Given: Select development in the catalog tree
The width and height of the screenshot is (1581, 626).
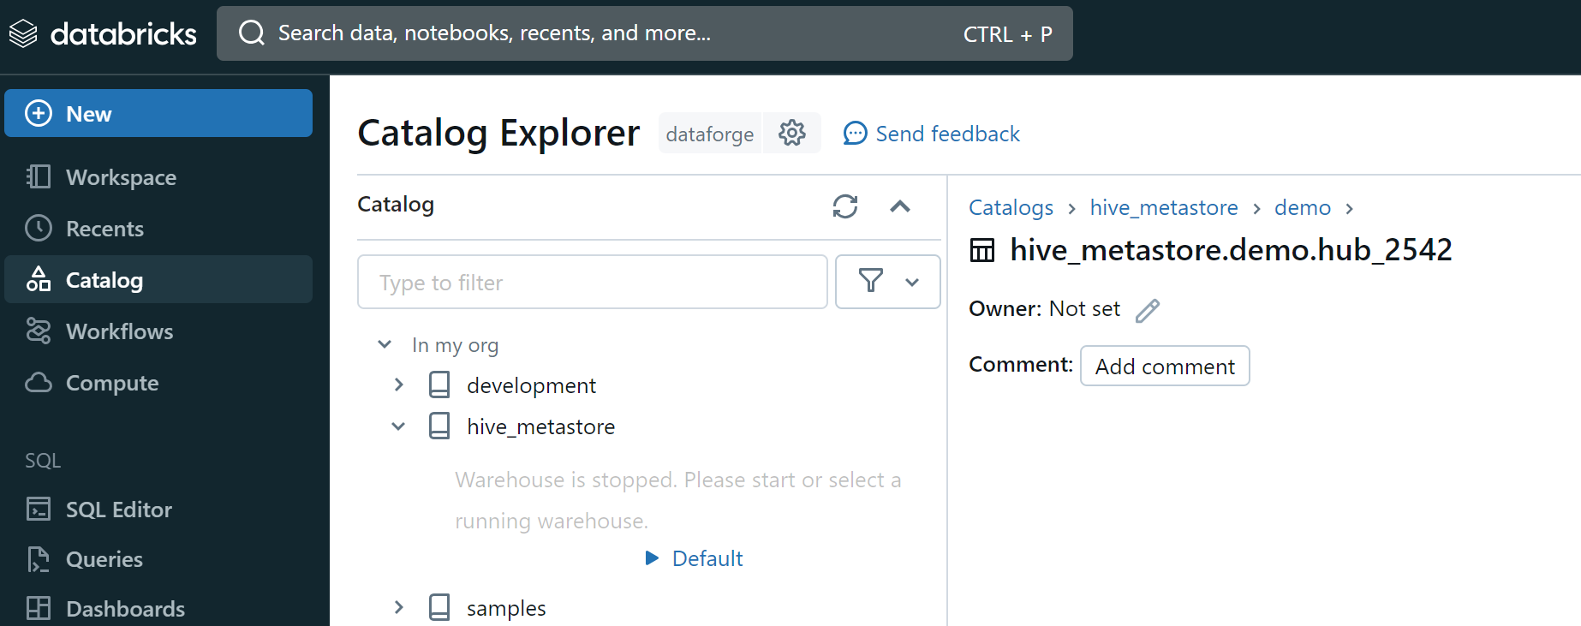Looking at the screenshot, I should (531, 385).
